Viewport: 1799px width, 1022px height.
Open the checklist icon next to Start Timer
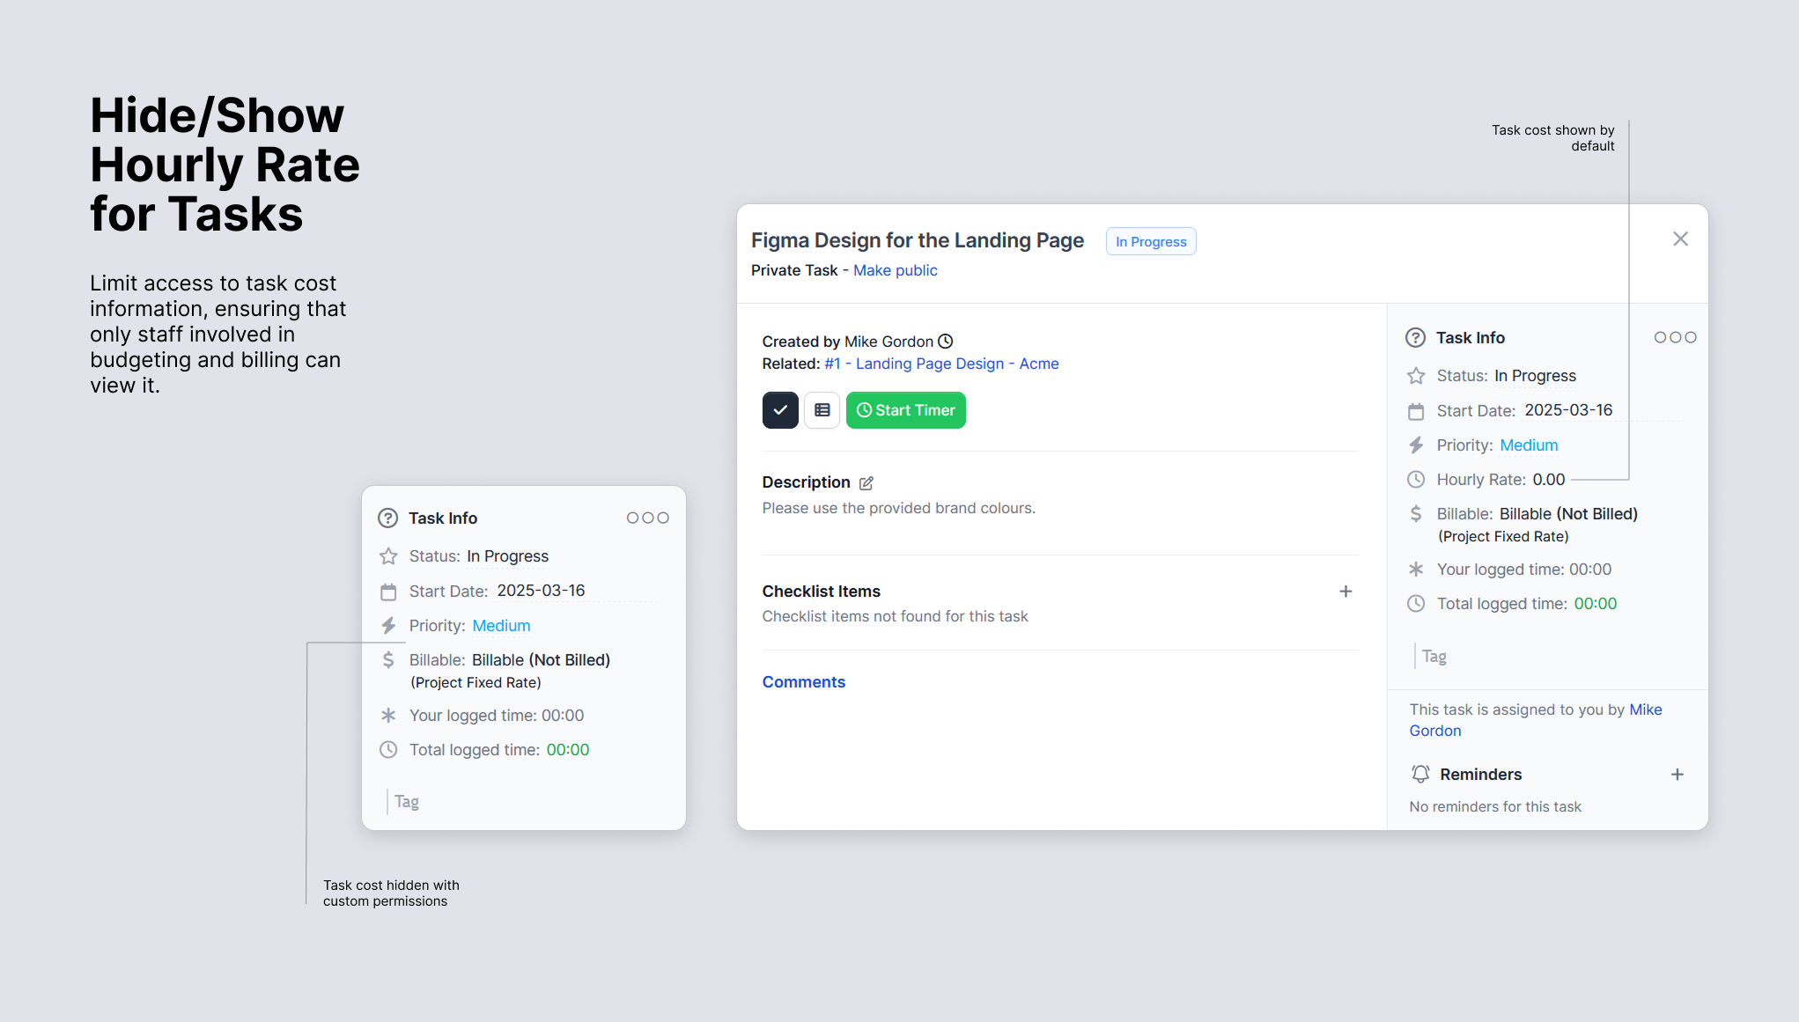(x=822, y=410)
